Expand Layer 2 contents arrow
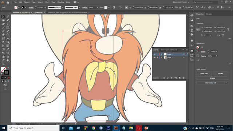 click(162, 54)
